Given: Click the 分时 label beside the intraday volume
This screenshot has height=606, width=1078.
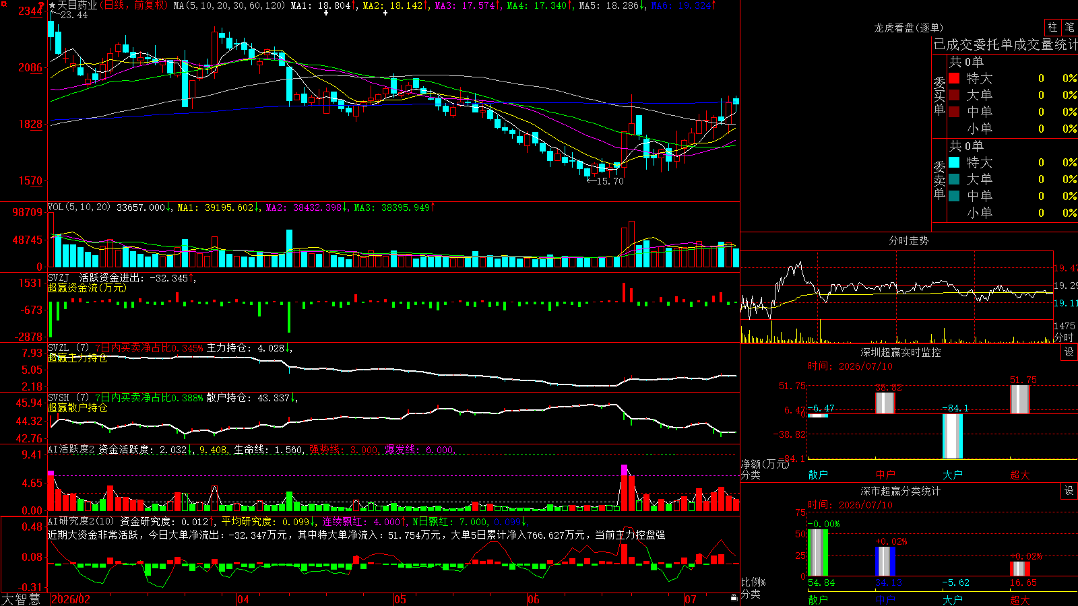Looking at the screenshot, I should coord(1064,337).
